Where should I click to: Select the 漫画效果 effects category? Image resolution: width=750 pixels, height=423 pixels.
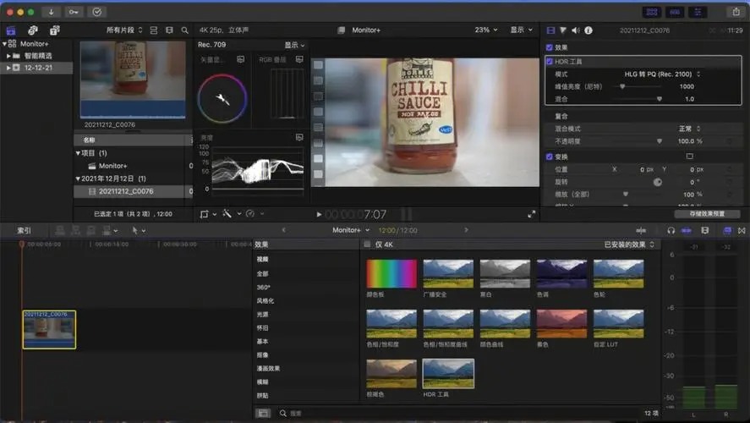[268, 369]
